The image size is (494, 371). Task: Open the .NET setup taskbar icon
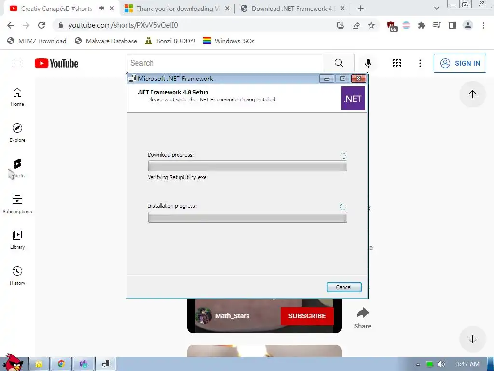tap(106, 364)
